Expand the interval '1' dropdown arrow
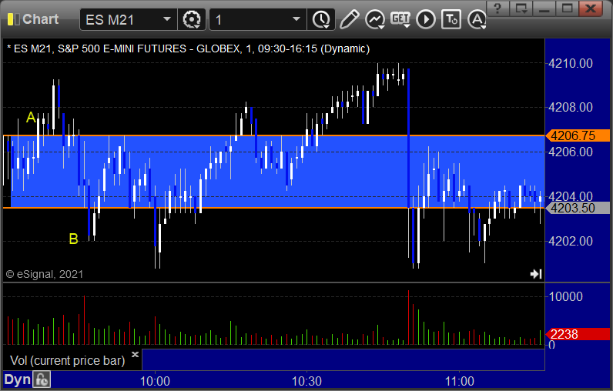 296,19
